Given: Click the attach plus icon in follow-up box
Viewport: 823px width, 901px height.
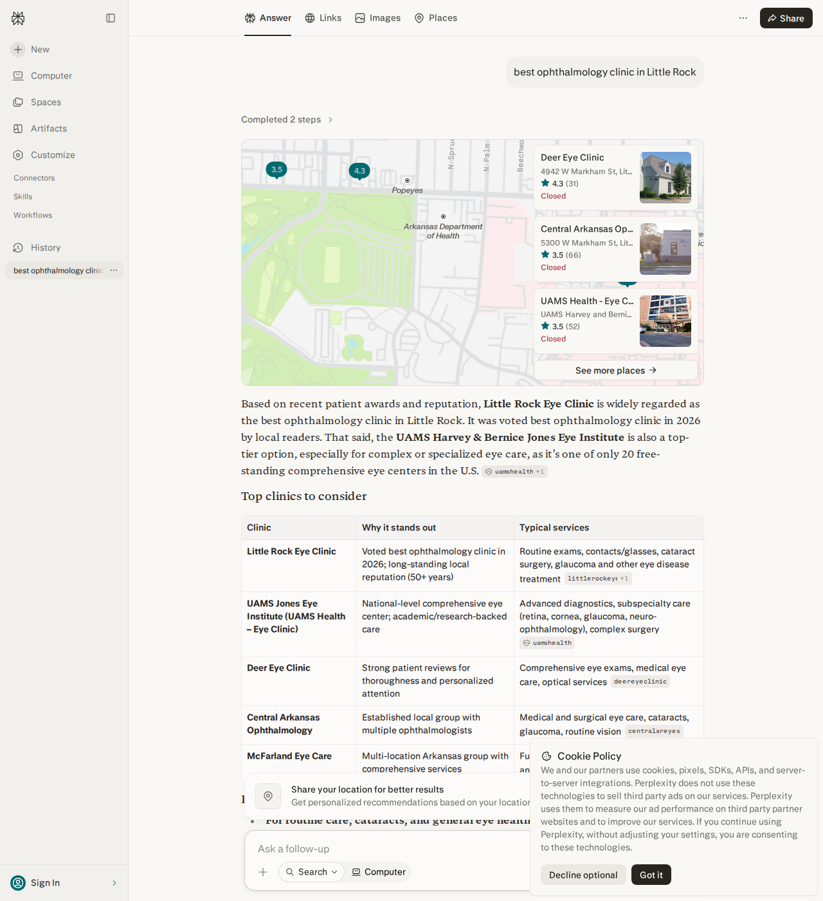Looking at the screenshot, I should (x=263, y=872).
